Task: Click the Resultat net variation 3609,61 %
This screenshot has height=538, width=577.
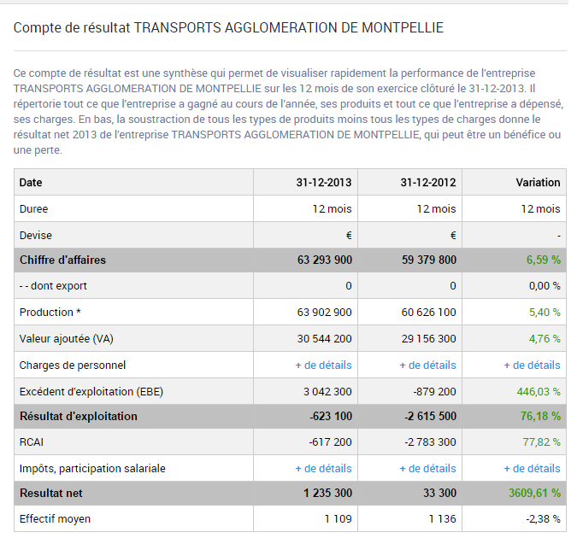Action: click(x=531, y=494)
